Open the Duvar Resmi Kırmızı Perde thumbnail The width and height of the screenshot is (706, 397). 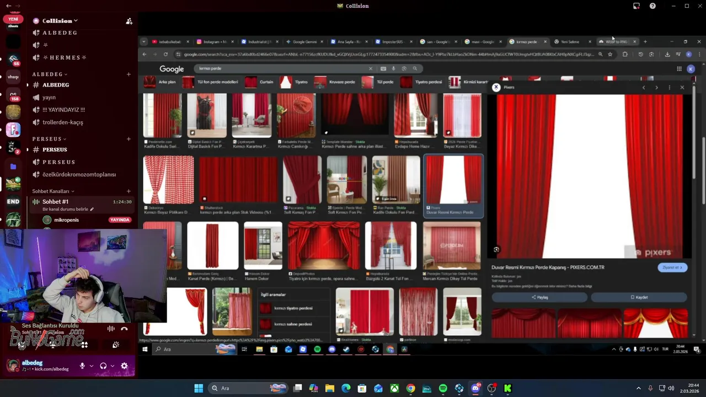click(453, 186)
